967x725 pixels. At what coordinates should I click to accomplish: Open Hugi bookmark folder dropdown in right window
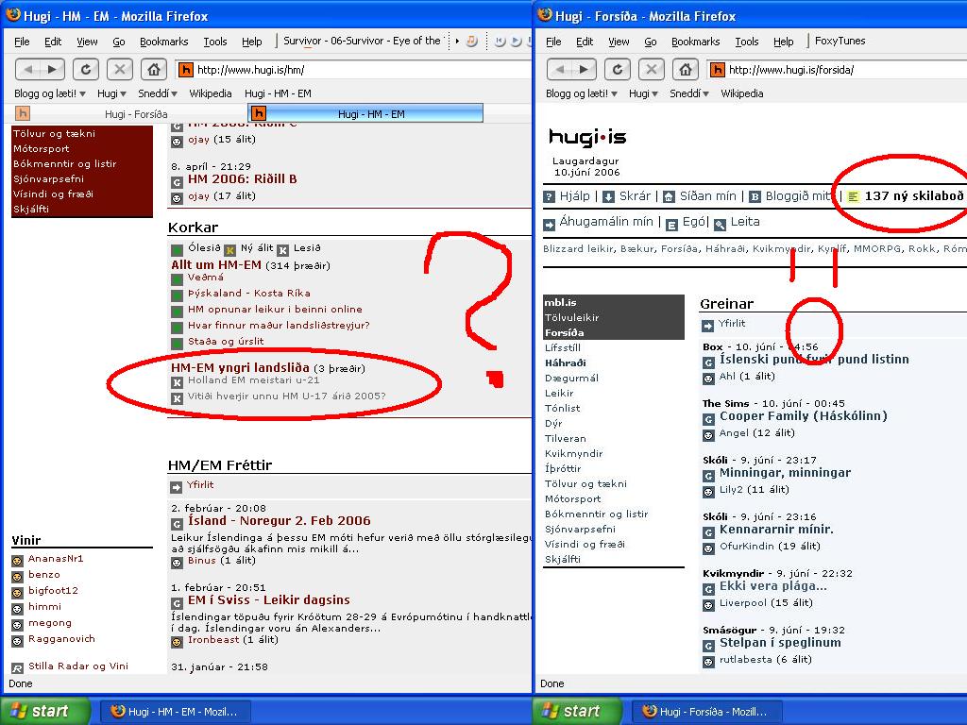[x=643, y=93]
